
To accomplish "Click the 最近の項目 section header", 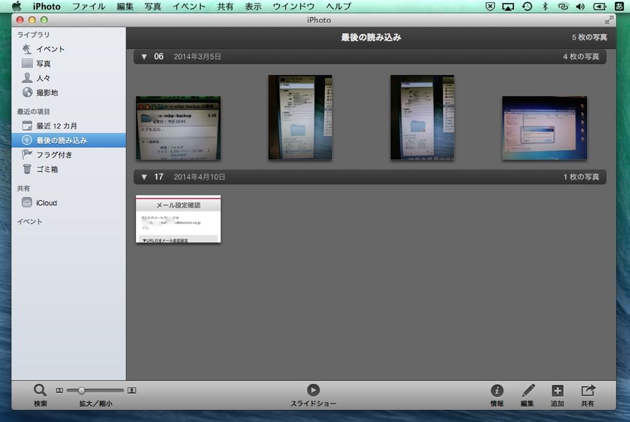I will pos(33,111).
